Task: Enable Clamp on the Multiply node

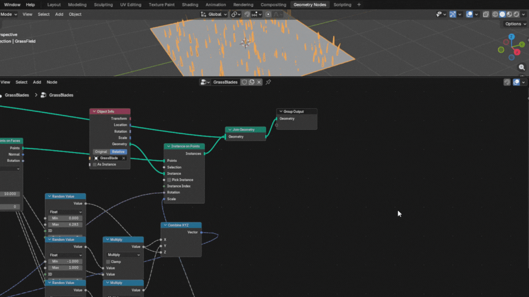Action: point(108,262)
